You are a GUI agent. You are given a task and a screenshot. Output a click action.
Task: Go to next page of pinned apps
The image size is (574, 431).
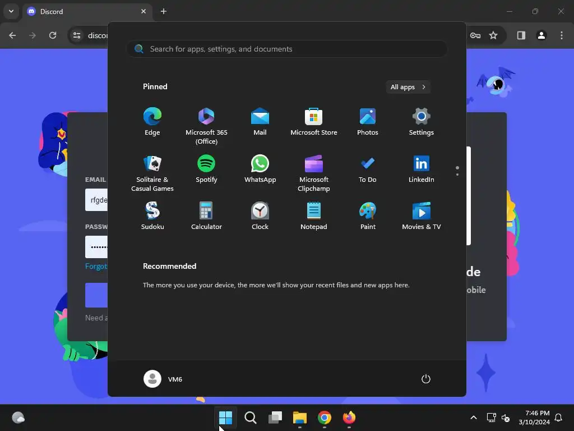pyautogui.click(x=457, y=175)
